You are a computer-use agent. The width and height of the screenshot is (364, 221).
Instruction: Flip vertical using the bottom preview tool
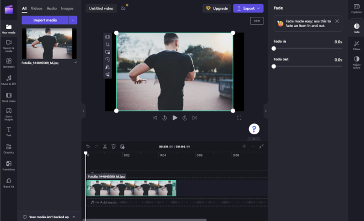tap(108, 74)
